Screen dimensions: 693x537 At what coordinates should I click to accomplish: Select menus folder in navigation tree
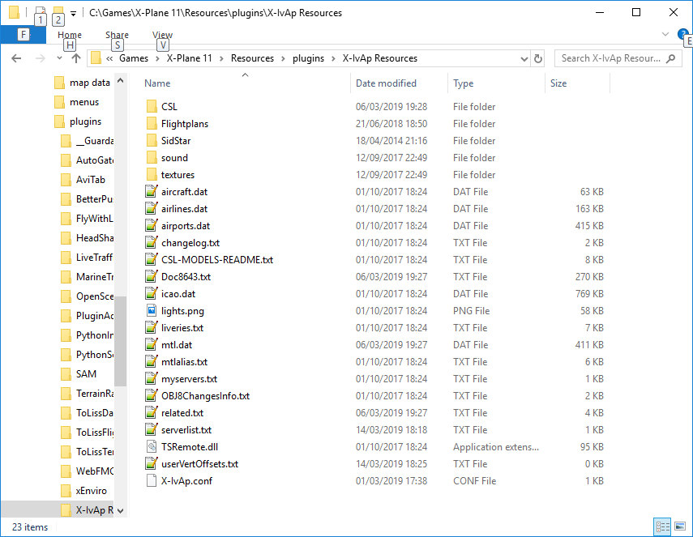[x=84, y=102]
